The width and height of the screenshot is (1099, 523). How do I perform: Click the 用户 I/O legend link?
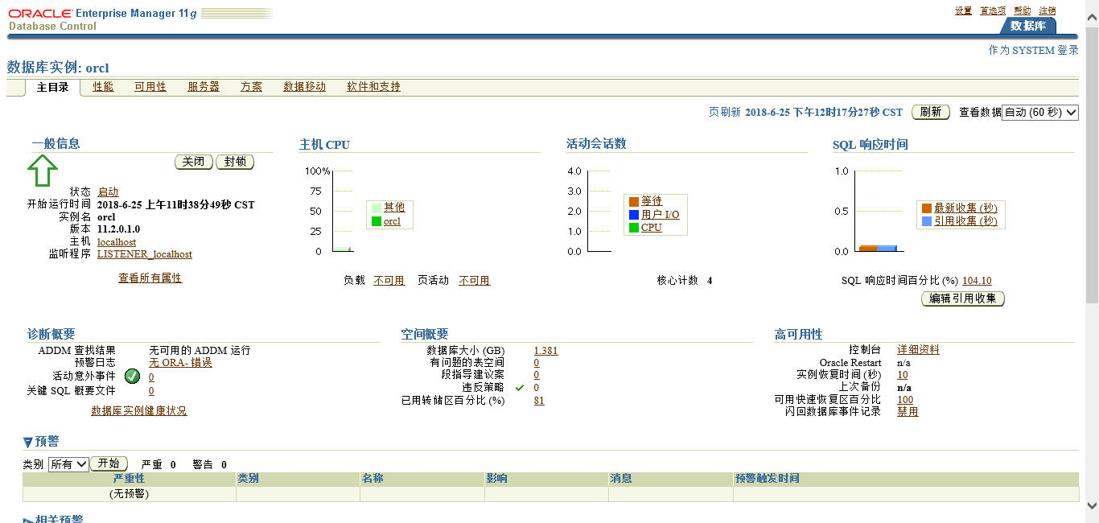click(x=661, y=215)
